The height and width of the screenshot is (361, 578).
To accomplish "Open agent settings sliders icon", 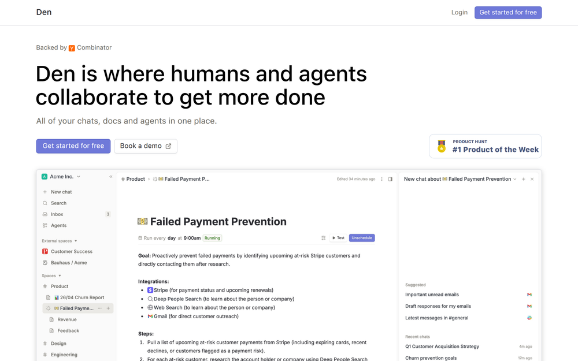I will (323, 238).
